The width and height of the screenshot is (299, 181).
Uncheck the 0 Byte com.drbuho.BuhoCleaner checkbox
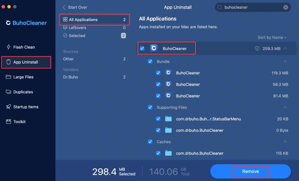(158, 130)
